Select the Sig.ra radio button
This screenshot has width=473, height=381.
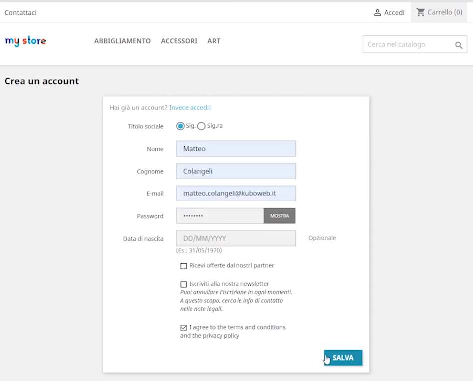[201, 126]
